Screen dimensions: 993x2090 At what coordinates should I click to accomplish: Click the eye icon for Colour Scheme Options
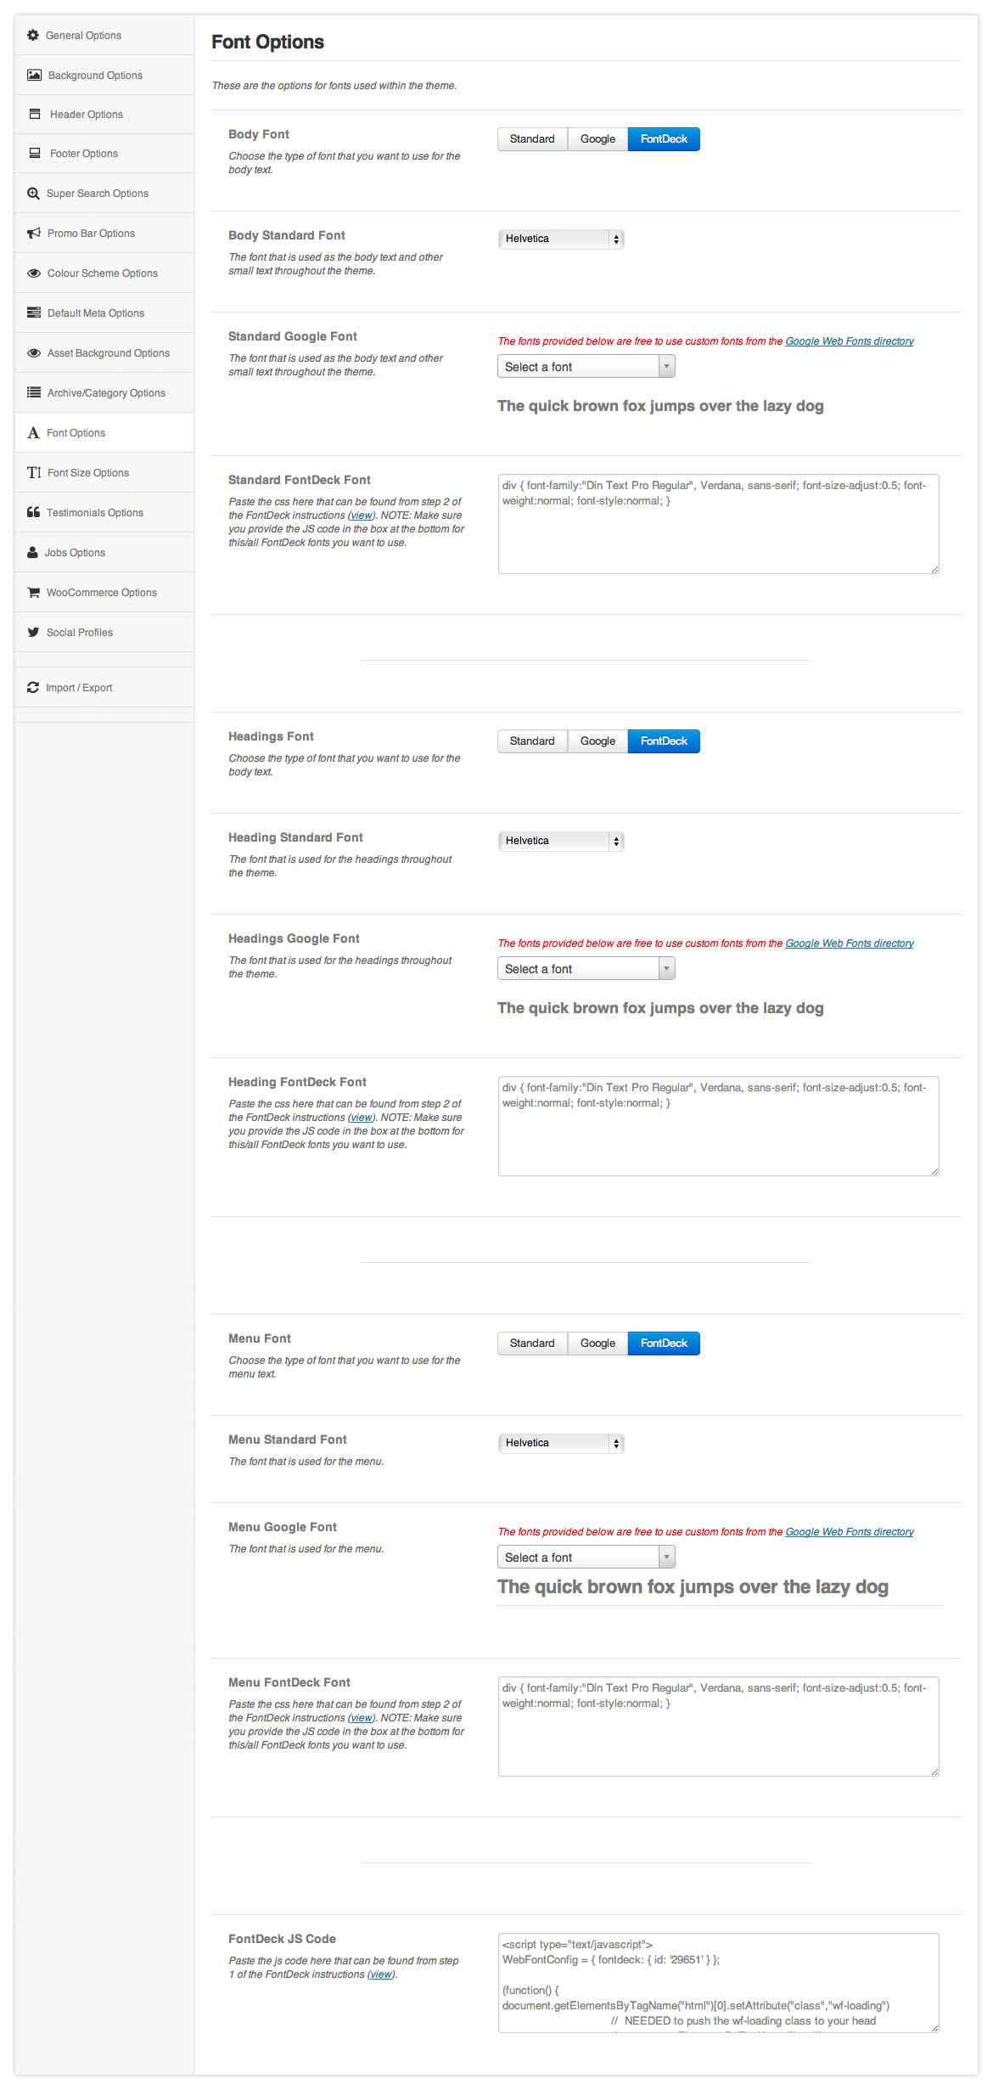[34, 273]
